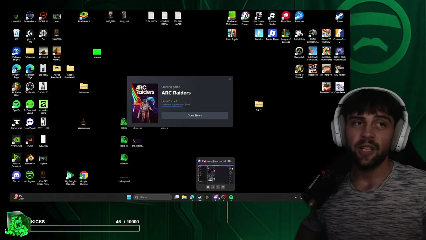The height and width of the screenshot is (240, 426).
Task: Select the IMG_2390 photo file
Action: [x=110, y=17]
